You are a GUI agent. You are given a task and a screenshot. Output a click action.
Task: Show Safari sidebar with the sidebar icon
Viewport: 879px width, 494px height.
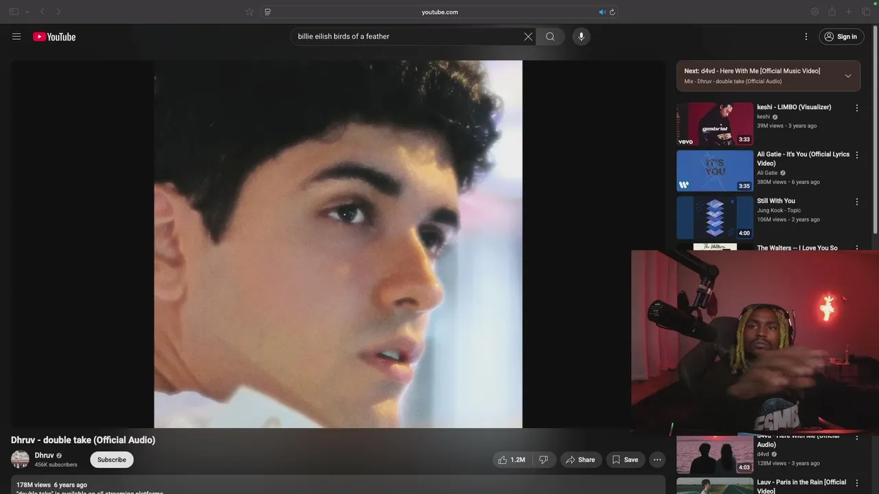14,12
